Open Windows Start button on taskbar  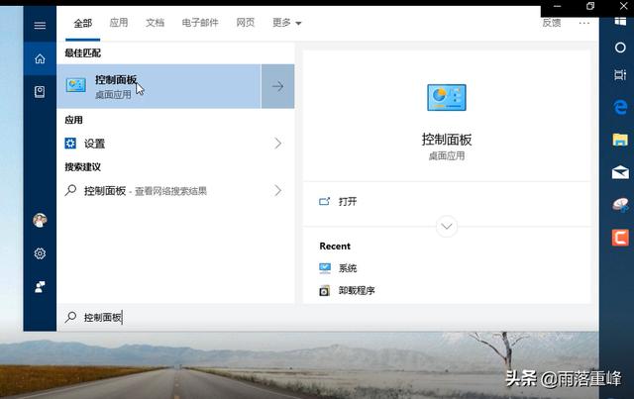pyautogui.click(x=620, y=21)
